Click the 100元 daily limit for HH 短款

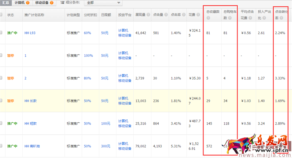pos(106,123)
